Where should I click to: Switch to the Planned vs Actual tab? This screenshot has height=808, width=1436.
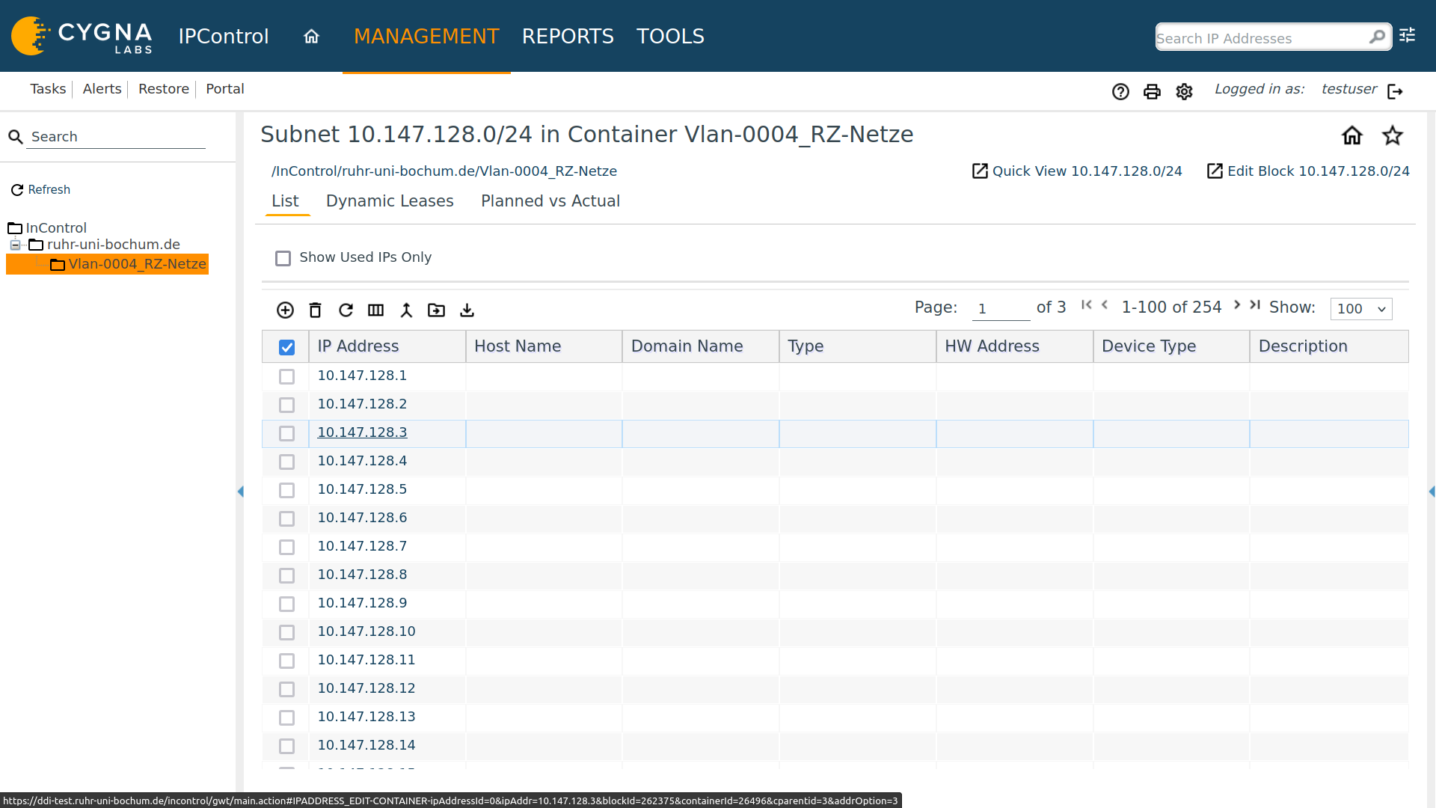coord(550,201)
